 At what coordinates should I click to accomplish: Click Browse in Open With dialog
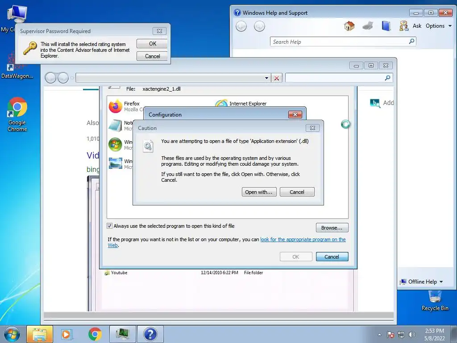[332, 228]
